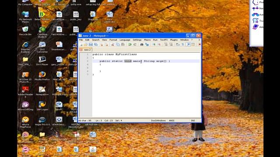Open the File menu

[x=81, y=40]
